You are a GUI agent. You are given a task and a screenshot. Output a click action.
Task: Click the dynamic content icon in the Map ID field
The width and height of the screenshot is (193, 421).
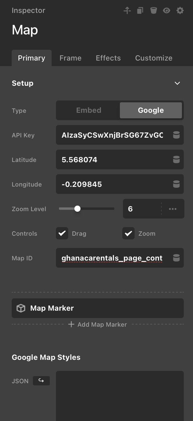click(176, 258)
